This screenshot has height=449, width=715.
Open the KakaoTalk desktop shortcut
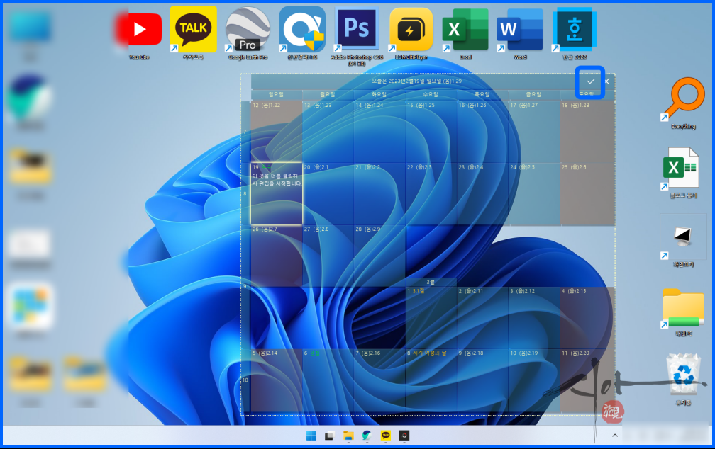(194, 33)
